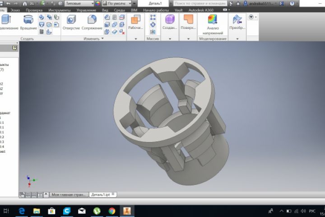
Task: Switch to the Проверка ribbon tab
Action: (x=34, y=10)
